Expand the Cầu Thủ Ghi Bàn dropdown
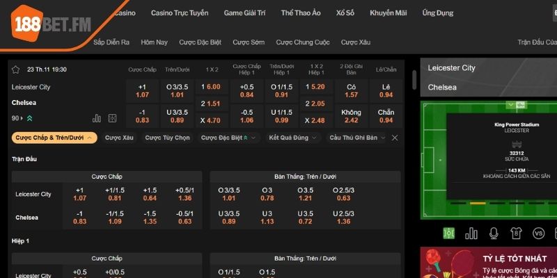Viewport: 557px width, 278px height. [357, 138]
